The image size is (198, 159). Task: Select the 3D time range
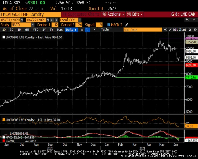(x=12, y=30)
